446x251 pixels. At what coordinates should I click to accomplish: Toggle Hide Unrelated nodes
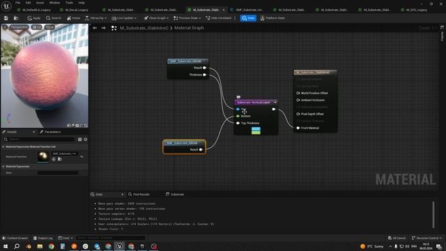click(x=218, y=18)
